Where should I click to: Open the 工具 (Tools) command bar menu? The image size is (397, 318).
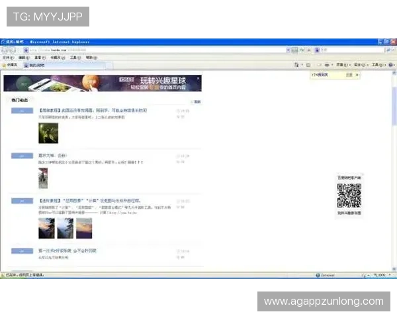pos(378,65)
